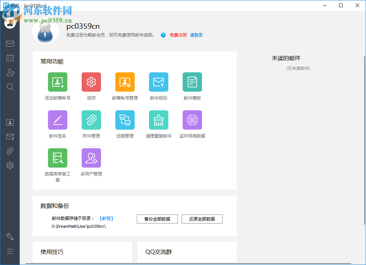Launch 数据库修复工具 database repair tool
Image resolution: width=366 pixels, height=265 pixels.
57,158
